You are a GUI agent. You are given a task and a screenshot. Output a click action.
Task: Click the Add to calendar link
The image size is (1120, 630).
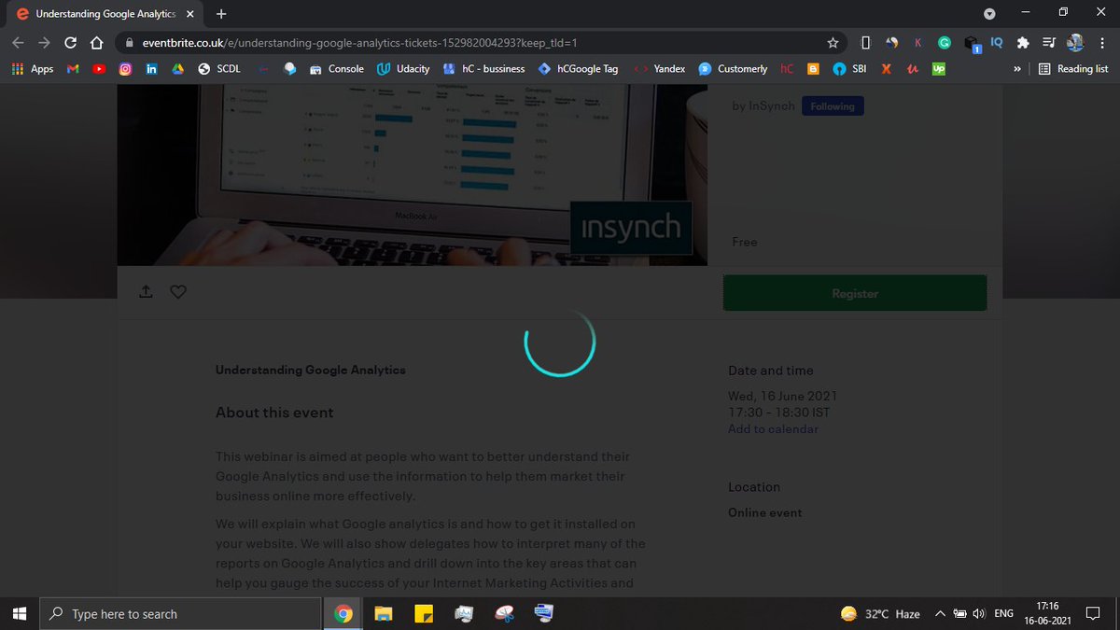click(x=773, y=429)
